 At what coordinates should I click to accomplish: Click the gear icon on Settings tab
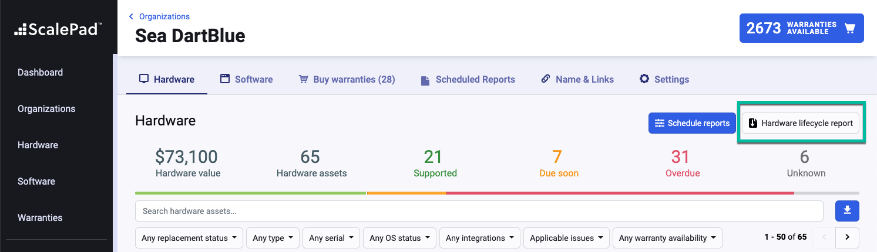pyautogui.click(x=644, y=79)
